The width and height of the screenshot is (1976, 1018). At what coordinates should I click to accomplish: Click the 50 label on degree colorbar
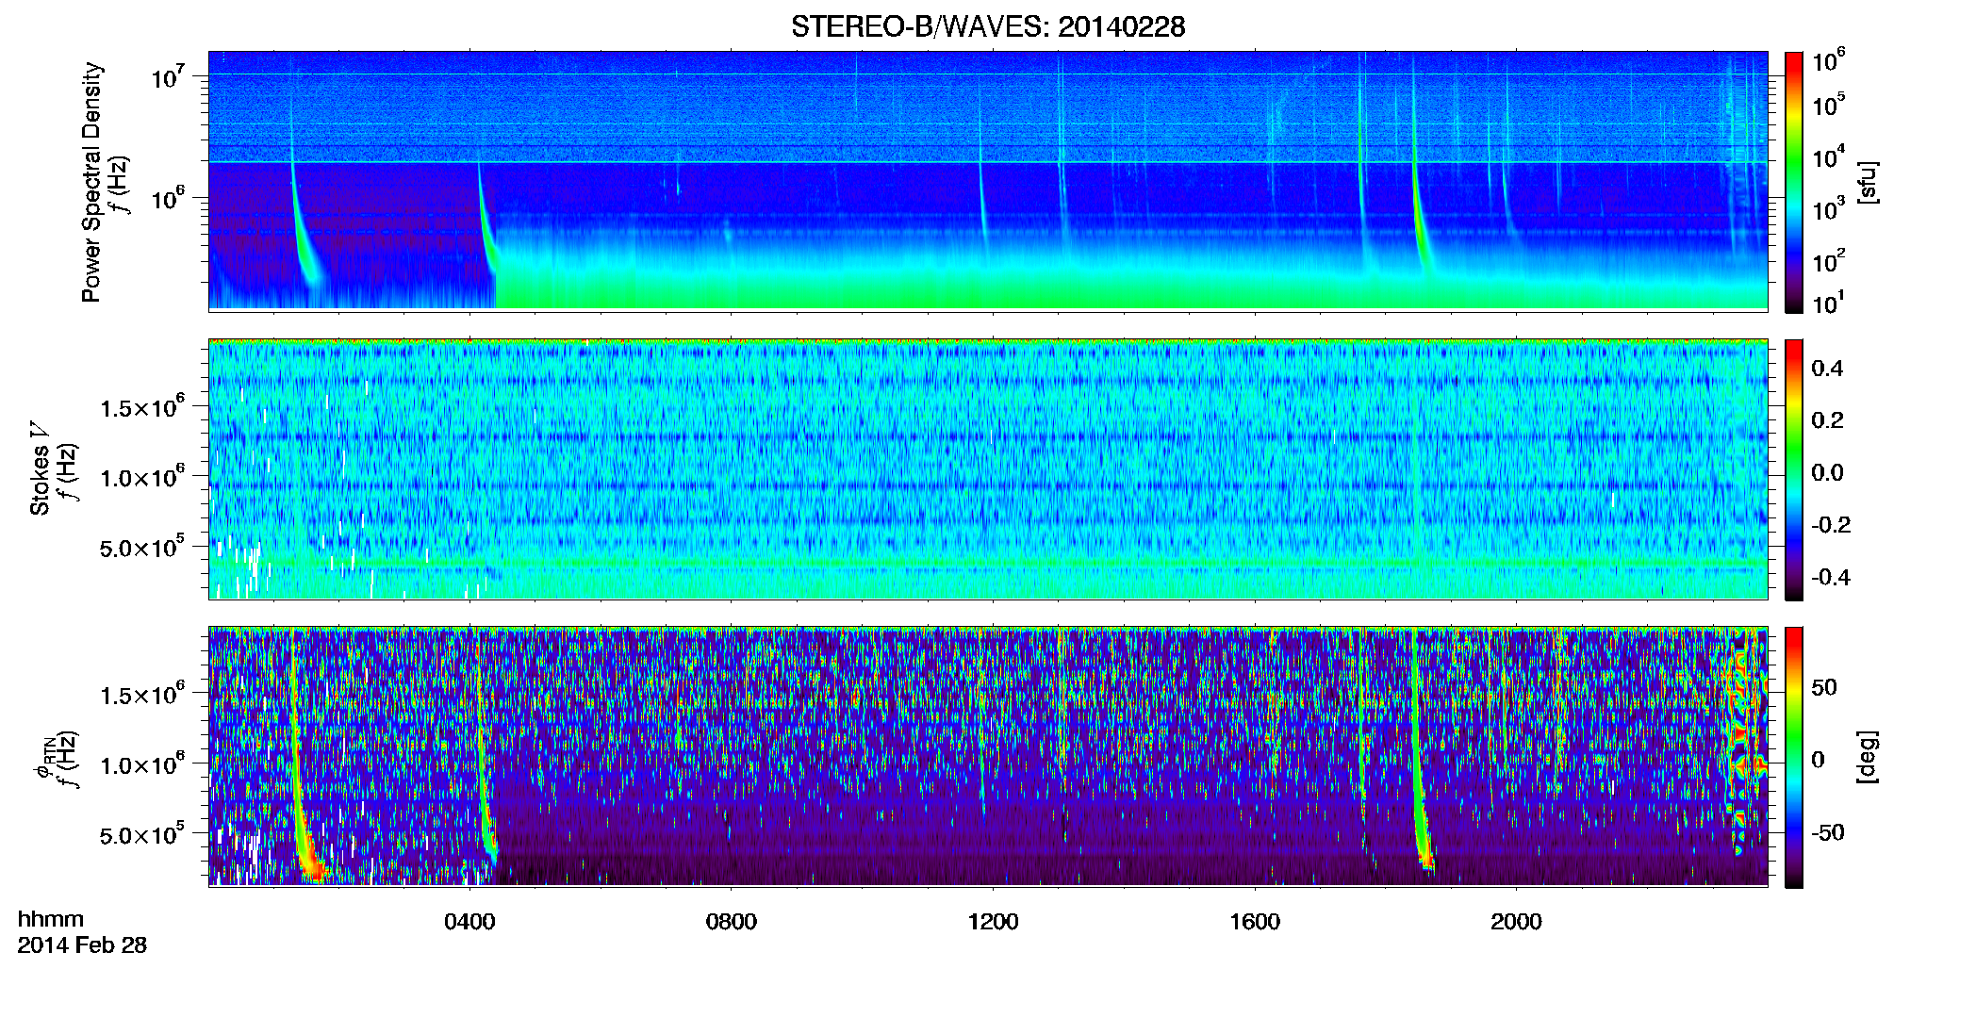pos(1824,687)
